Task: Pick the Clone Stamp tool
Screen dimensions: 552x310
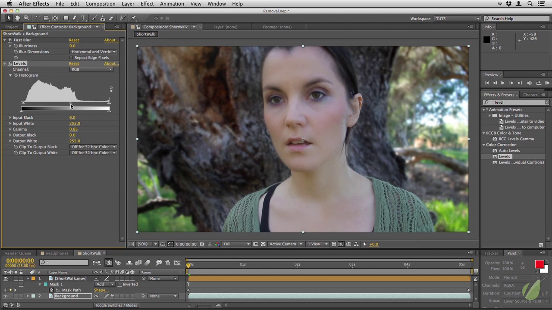Action: [103, 18]
